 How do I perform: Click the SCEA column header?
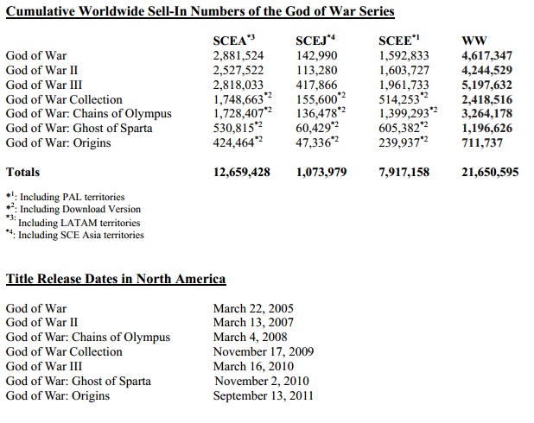click(x=233, y=41)
